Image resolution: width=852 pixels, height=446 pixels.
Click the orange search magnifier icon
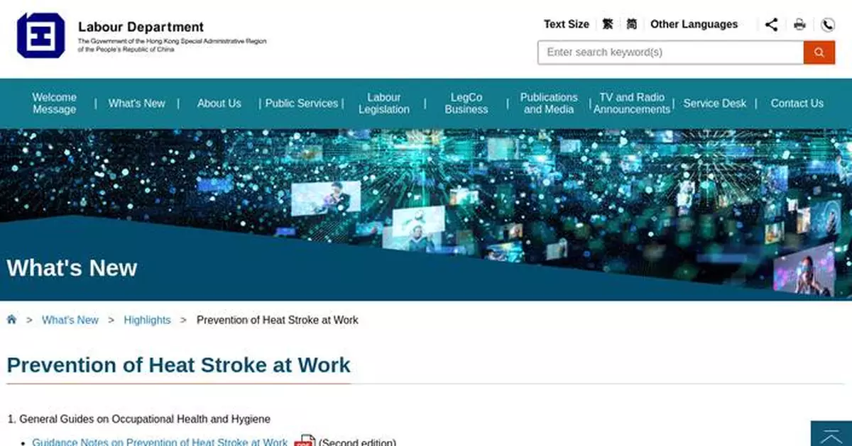pos(819,52)
